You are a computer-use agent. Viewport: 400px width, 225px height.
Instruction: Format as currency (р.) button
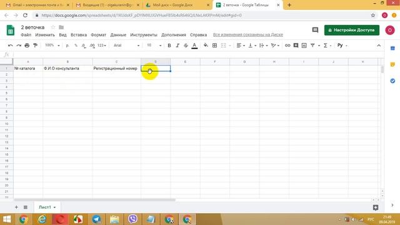point(67,46)
